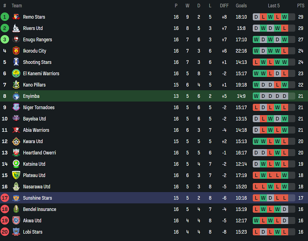The image size is (308, 241).
Task: Click the Rivers Utd team logo
Action: [16, 28]
